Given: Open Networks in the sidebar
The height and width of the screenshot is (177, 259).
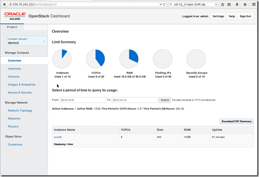Looking at the screenshot, I should coord(14,118).
